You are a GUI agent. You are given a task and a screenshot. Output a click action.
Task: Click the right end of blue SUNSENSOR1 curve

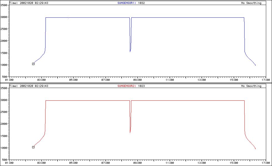255,65
